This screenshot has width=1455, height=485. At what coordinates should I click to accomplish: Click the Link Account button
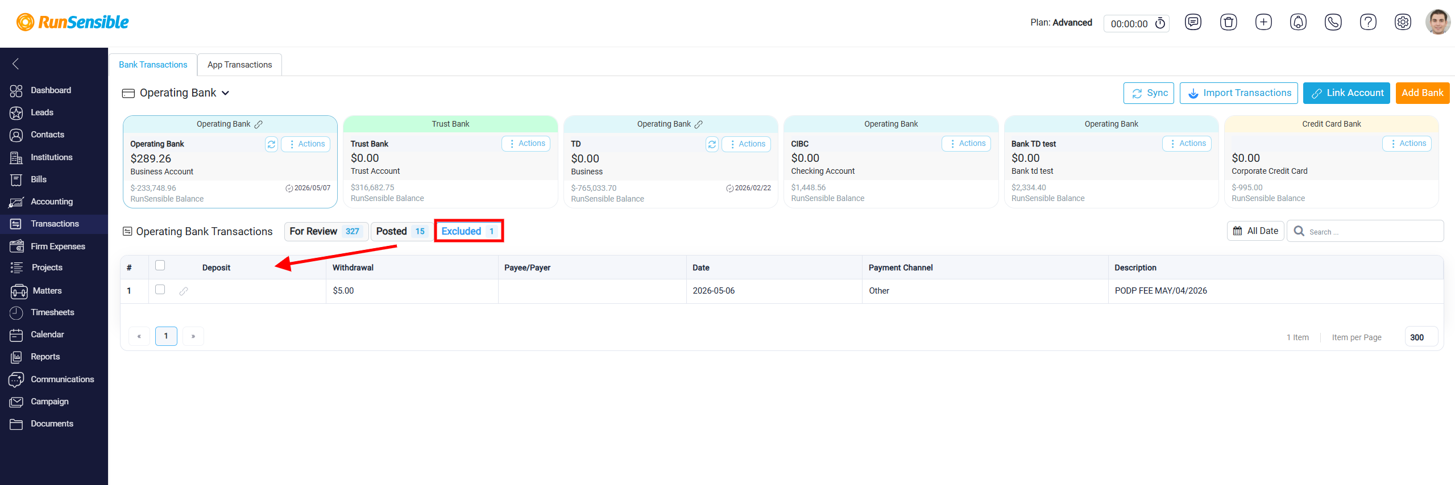[1346, 93]
